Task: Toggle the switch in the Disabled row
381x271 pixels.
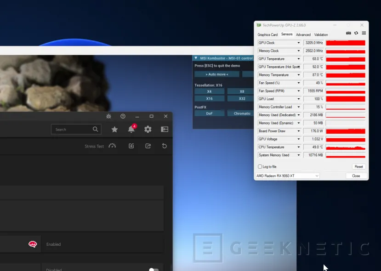Action: pyautogui.click(x=154, y=269)
